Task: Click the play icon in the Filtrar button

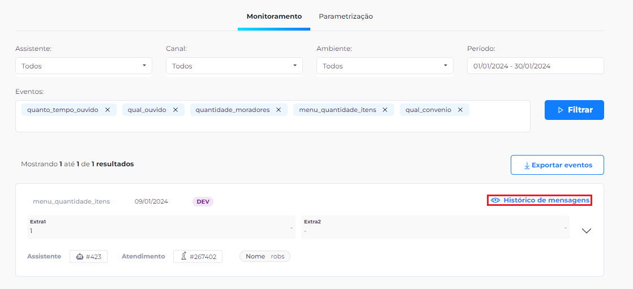Action: 561,110
